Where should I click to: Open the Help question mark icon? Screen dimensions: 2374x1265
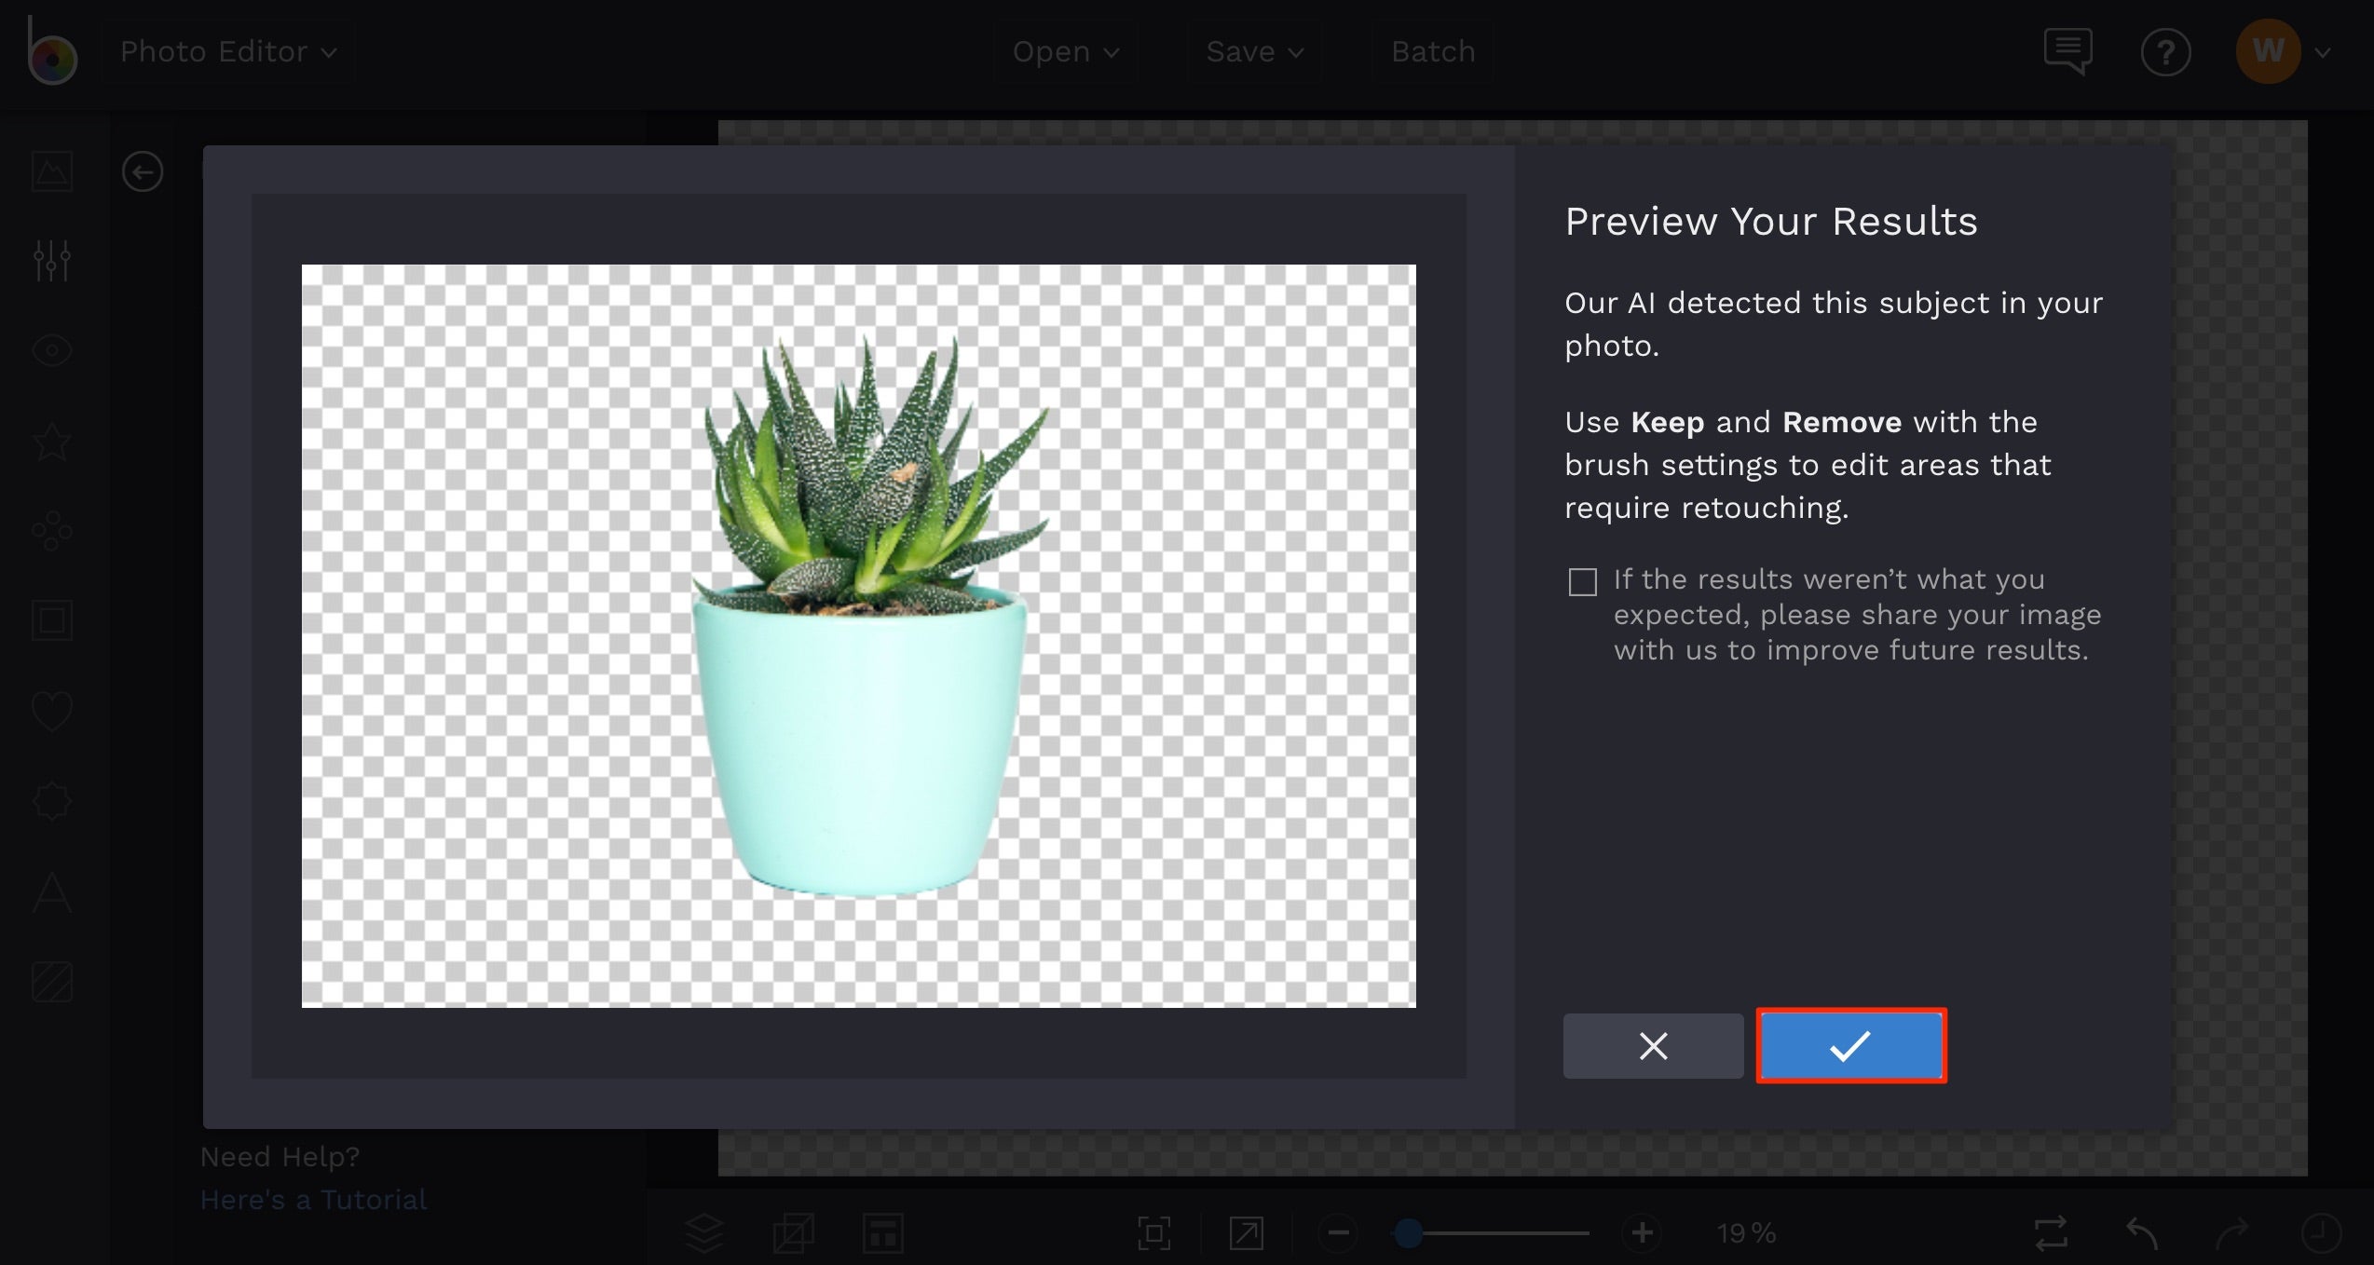tap(2165, 51)
